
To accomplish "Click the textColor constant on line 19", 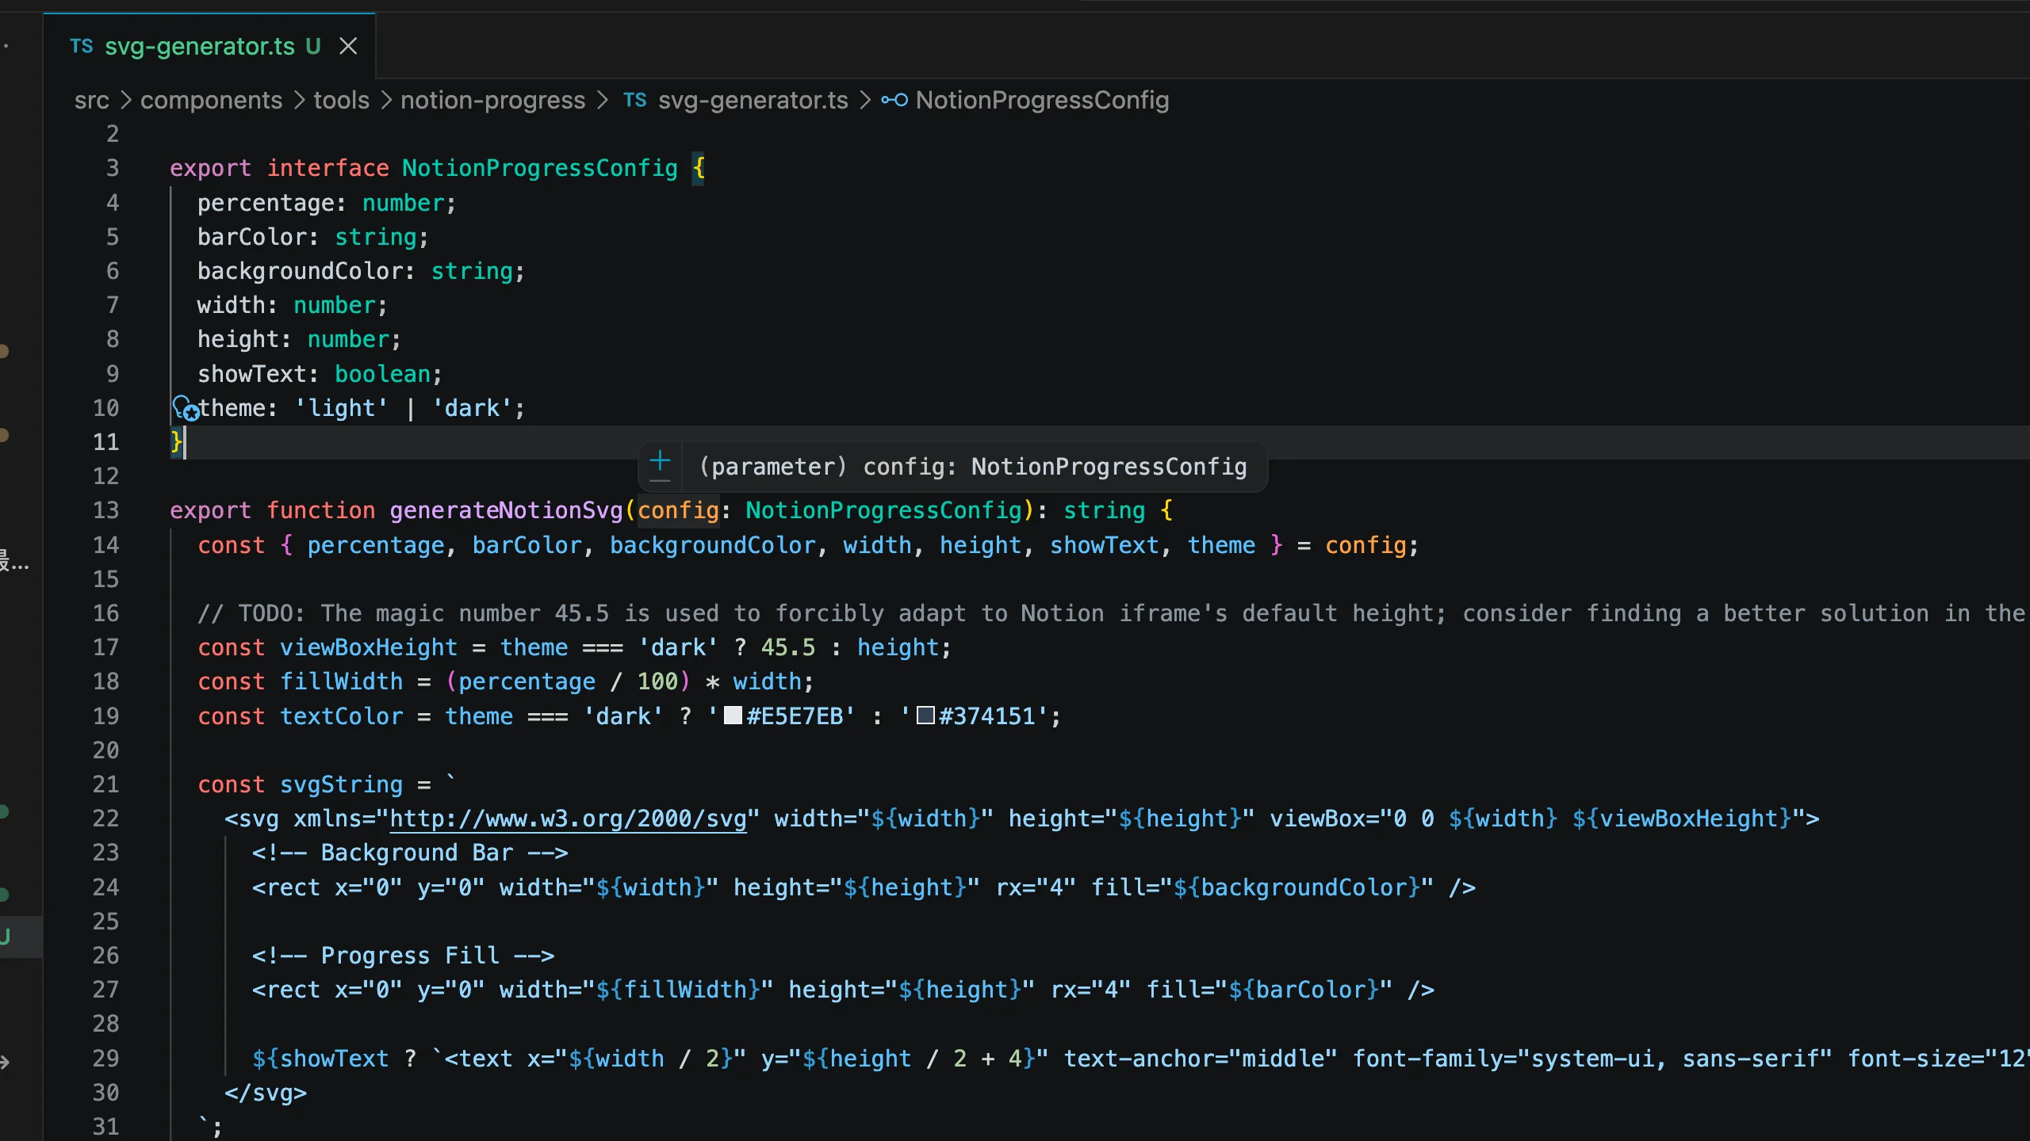I will tap(341, 716).
